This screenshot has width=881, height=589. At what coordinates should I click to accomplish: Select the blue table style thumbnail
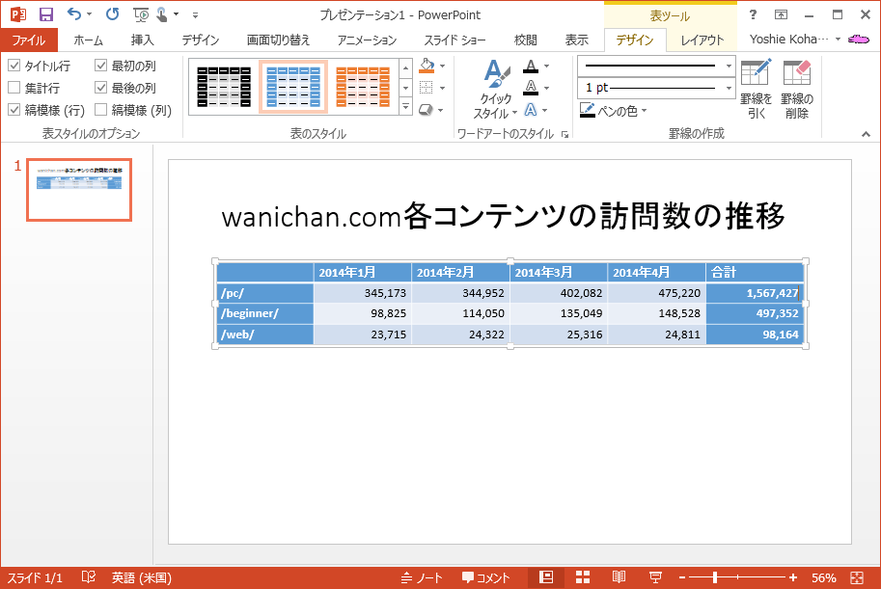pos(293,87)
